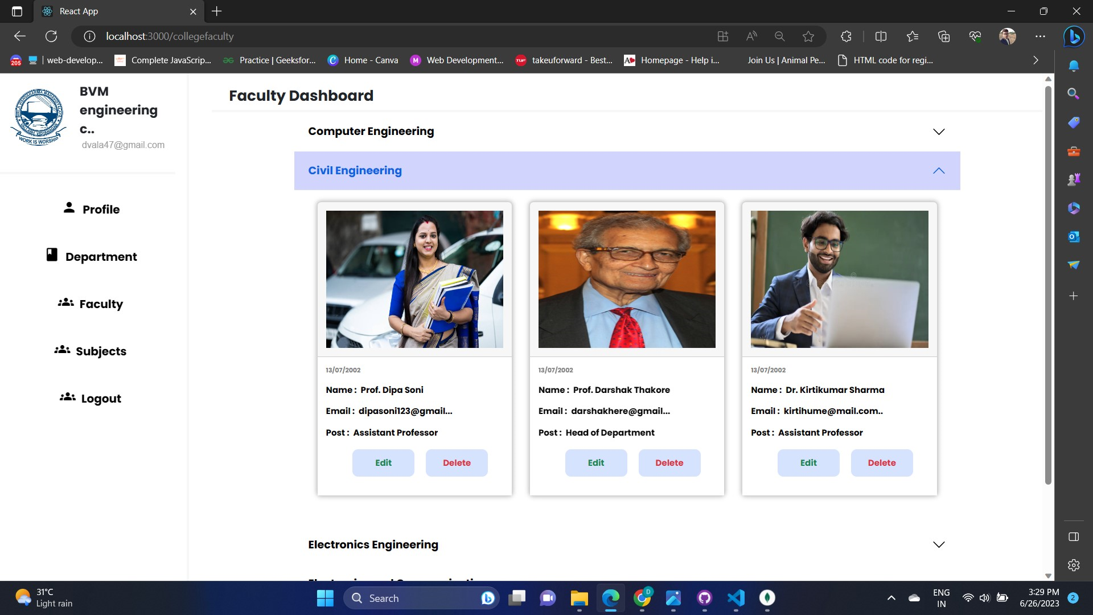Add page to favorites star icon

click(x=808, y=36)
